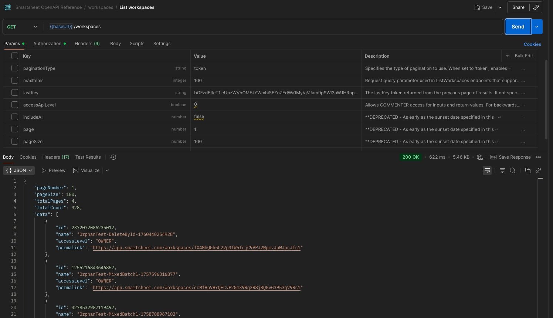This screenshot has height=318, width=553.
Task: Switch to the request Body tab
Action: point(115,44)
